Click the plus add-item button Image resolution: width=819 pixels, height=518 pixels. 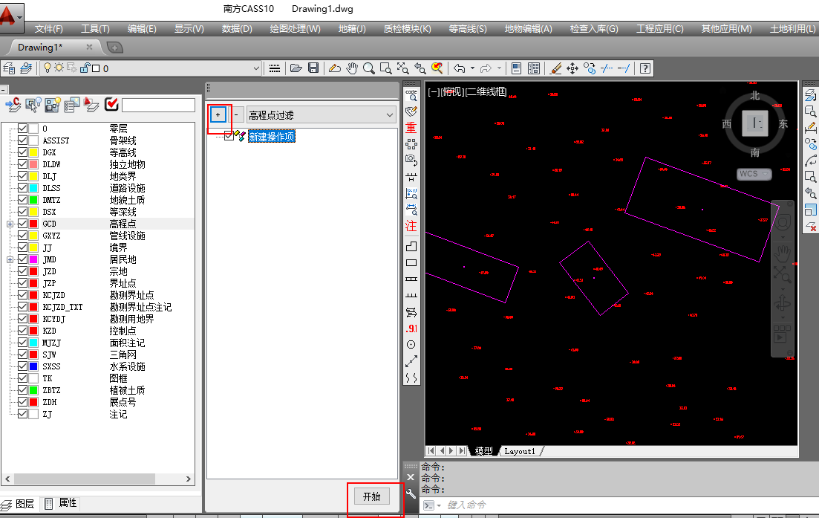218,115
